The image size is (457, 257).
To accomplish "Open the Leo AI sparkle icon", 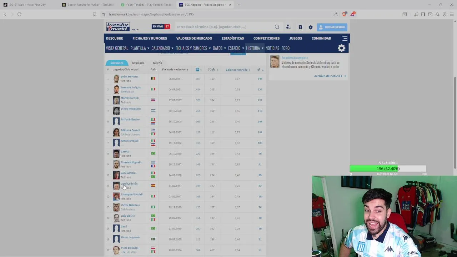I will click(x=437, y=14).
